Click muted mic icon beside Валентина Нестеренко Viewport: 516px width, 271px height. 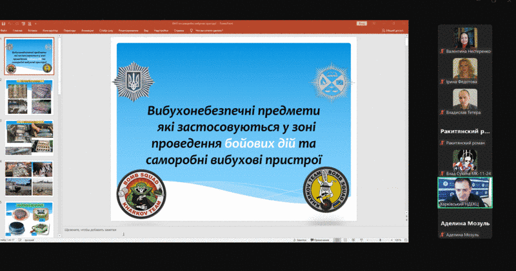442,51
